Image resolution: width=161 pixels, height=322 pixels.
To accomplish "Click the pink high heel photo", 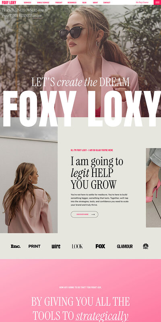I will [x=153, y=188].
